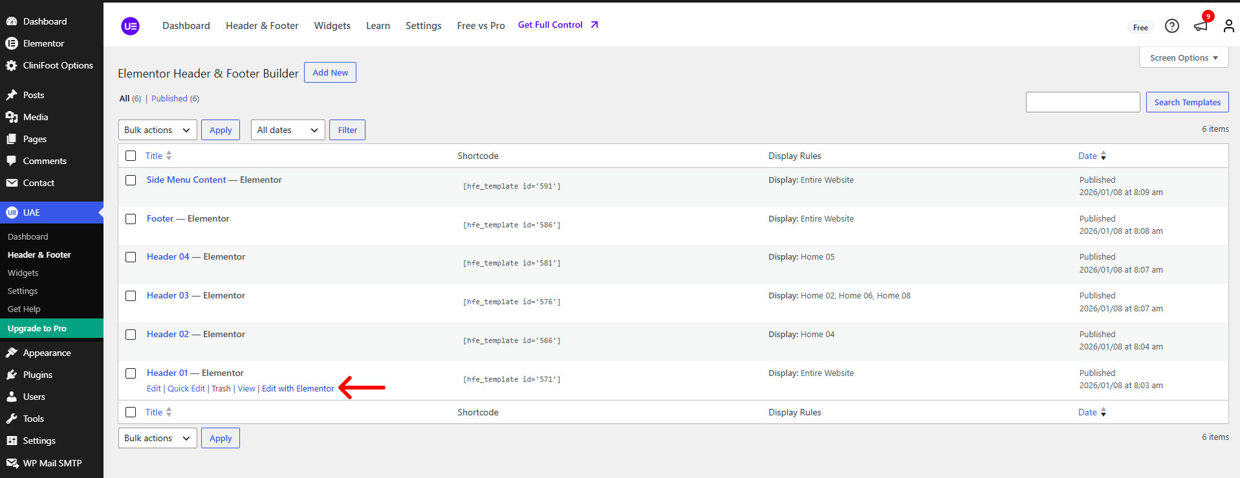Screen dimensions: 1240x478
Task: Click shortcode text [hfe_template id='591']
Action: pos(512,186)
